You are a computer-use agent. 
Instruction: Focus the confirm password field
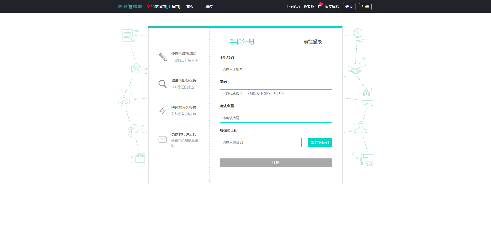276,118
